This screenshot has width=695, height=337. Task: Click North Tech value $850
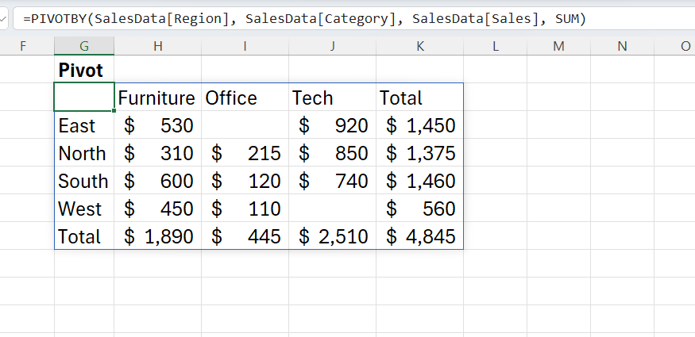pos(333,152)
